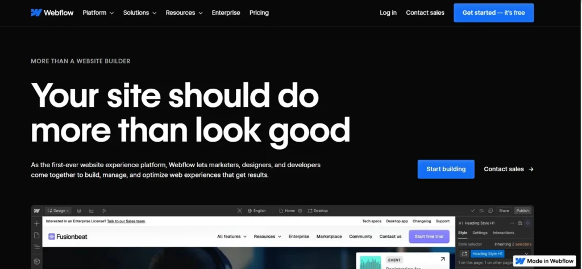Click the Webflow logo in the top navigation
The image size is (582, 269).
pos(52,13)
